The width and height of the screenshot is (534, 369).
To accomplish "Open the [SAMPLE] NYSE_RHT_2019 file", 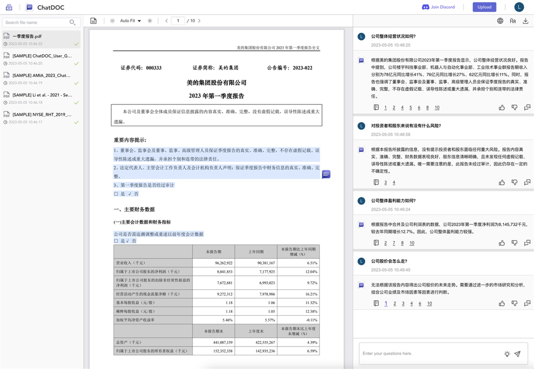I will (41, 118).
